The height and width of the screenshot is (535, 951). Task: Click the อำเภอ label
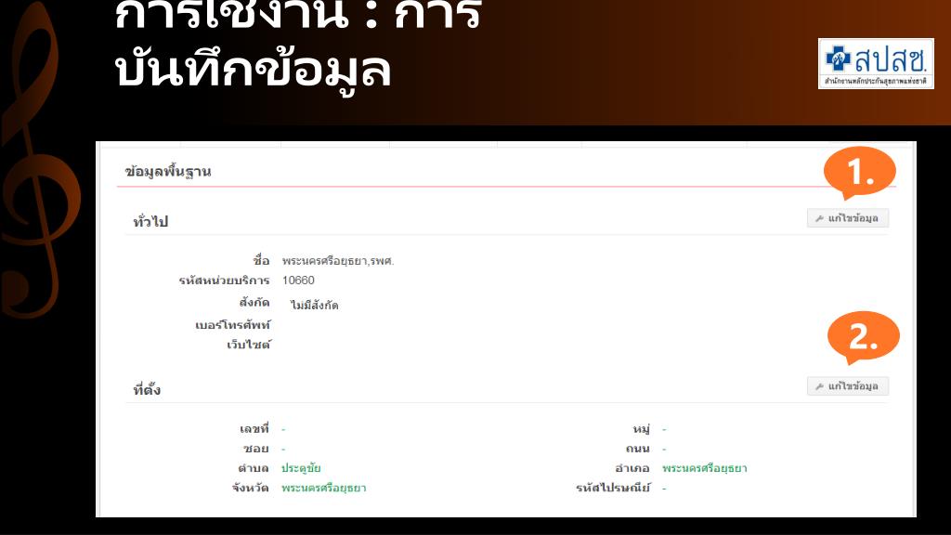[x=632, y=468]
